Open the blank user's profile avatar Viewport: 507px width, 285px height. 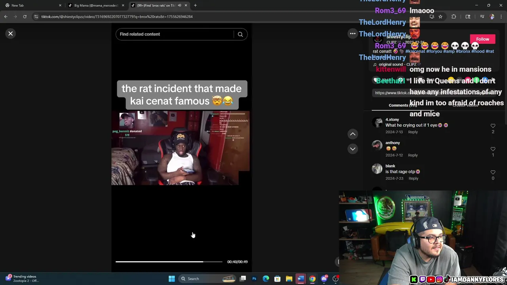377,169
